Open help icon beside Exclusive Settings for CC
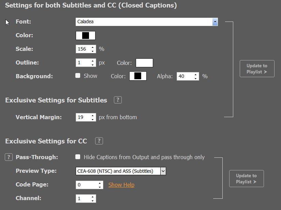This screenshot has width=281, height=210. point(99,141)
